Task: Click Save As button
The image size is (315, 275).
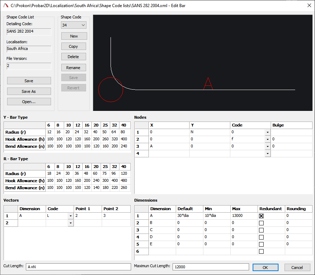Action: 29,91
